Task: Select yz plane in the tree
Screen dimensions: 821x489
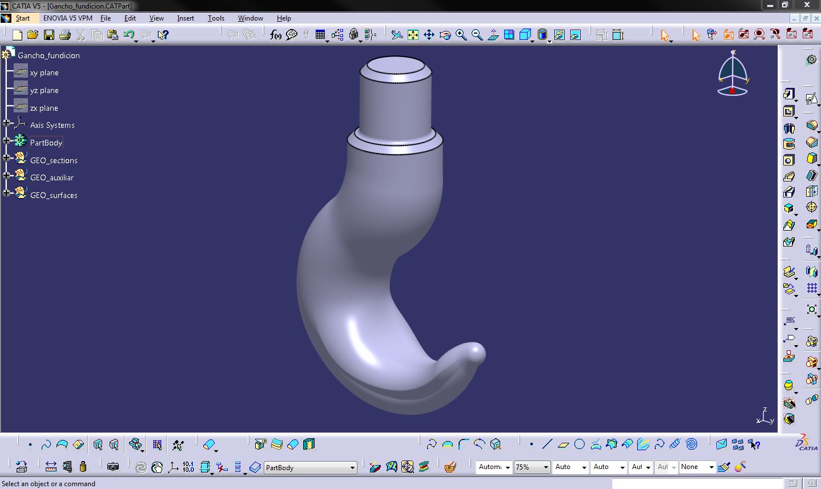Action: 44,91
